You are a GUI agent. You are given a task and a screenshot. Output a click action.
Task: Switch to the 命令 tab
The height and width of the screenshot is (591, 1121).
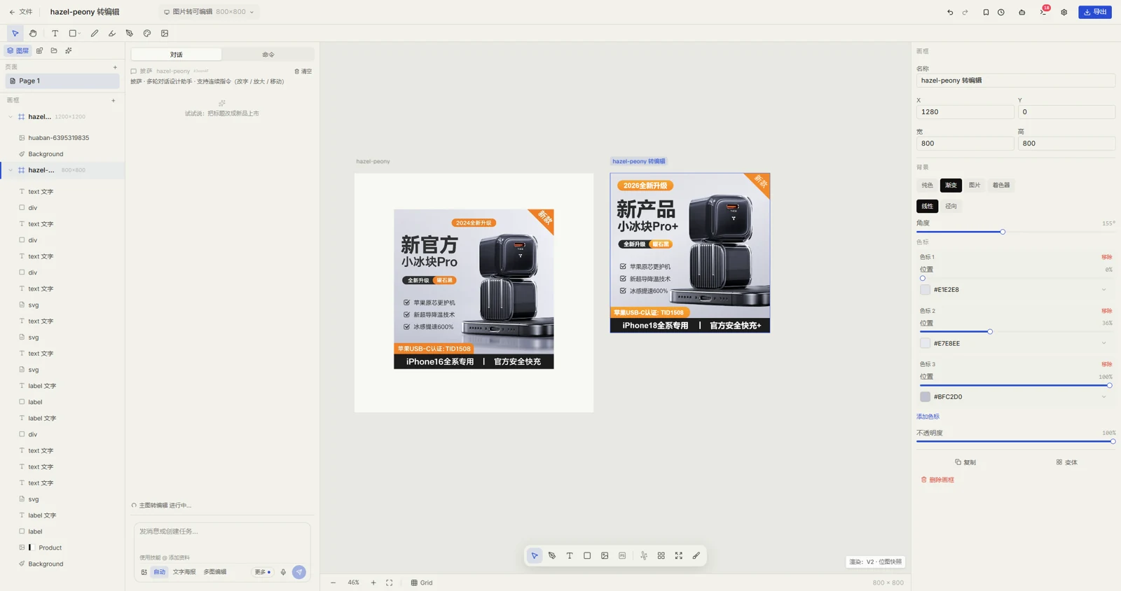268,55
